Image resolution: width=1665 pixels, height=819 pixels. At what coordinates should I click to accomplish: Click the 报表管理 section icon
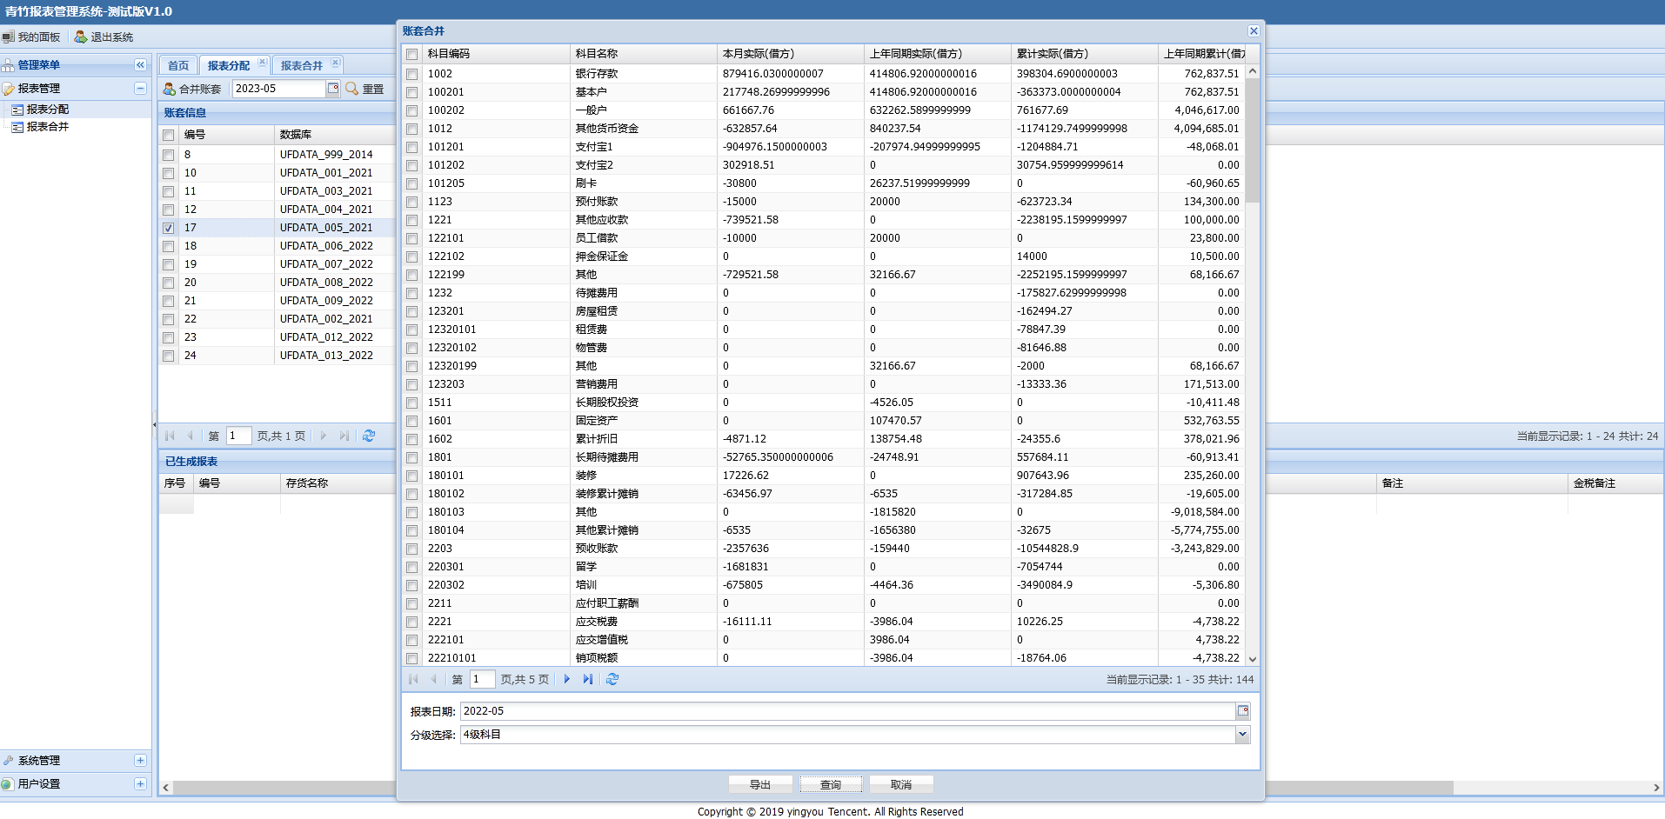(8, 89)
